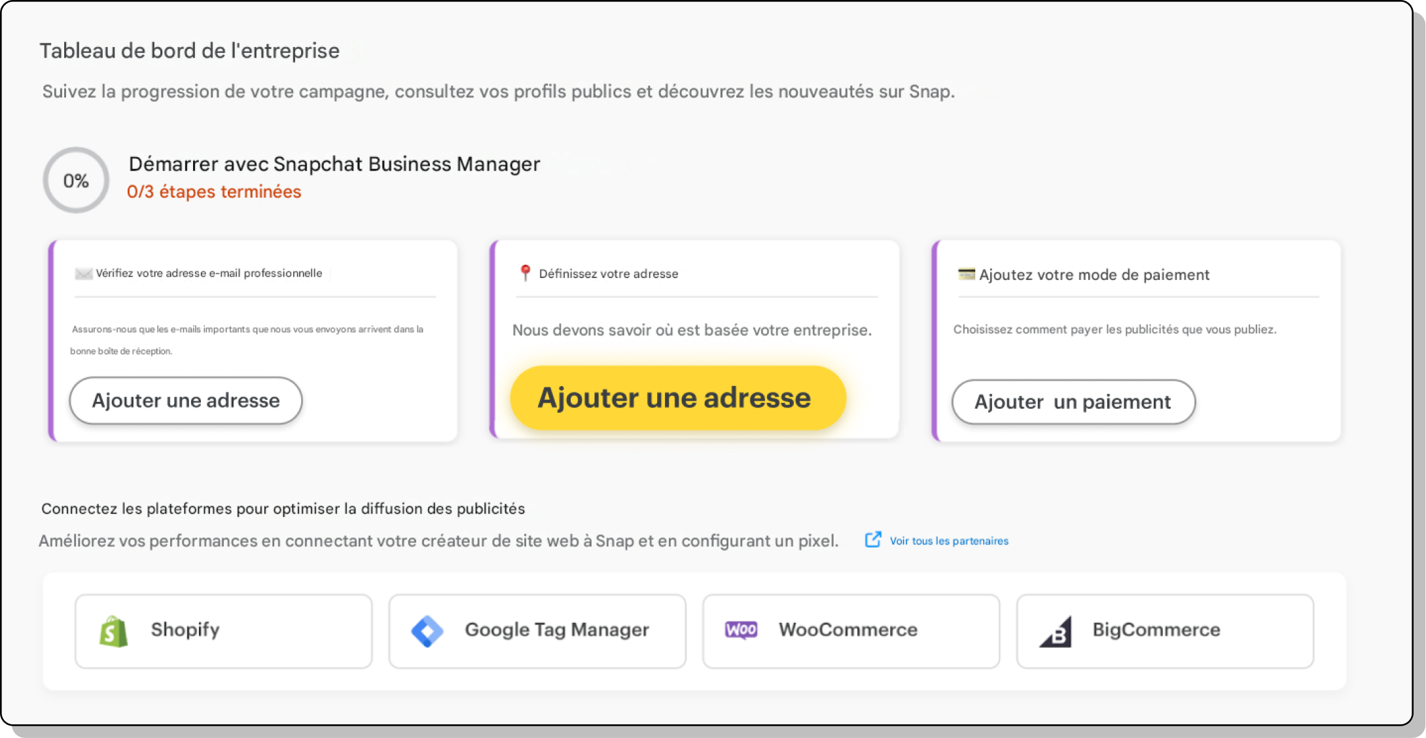Click the 0% progress circle

click(x=76, y=181)
